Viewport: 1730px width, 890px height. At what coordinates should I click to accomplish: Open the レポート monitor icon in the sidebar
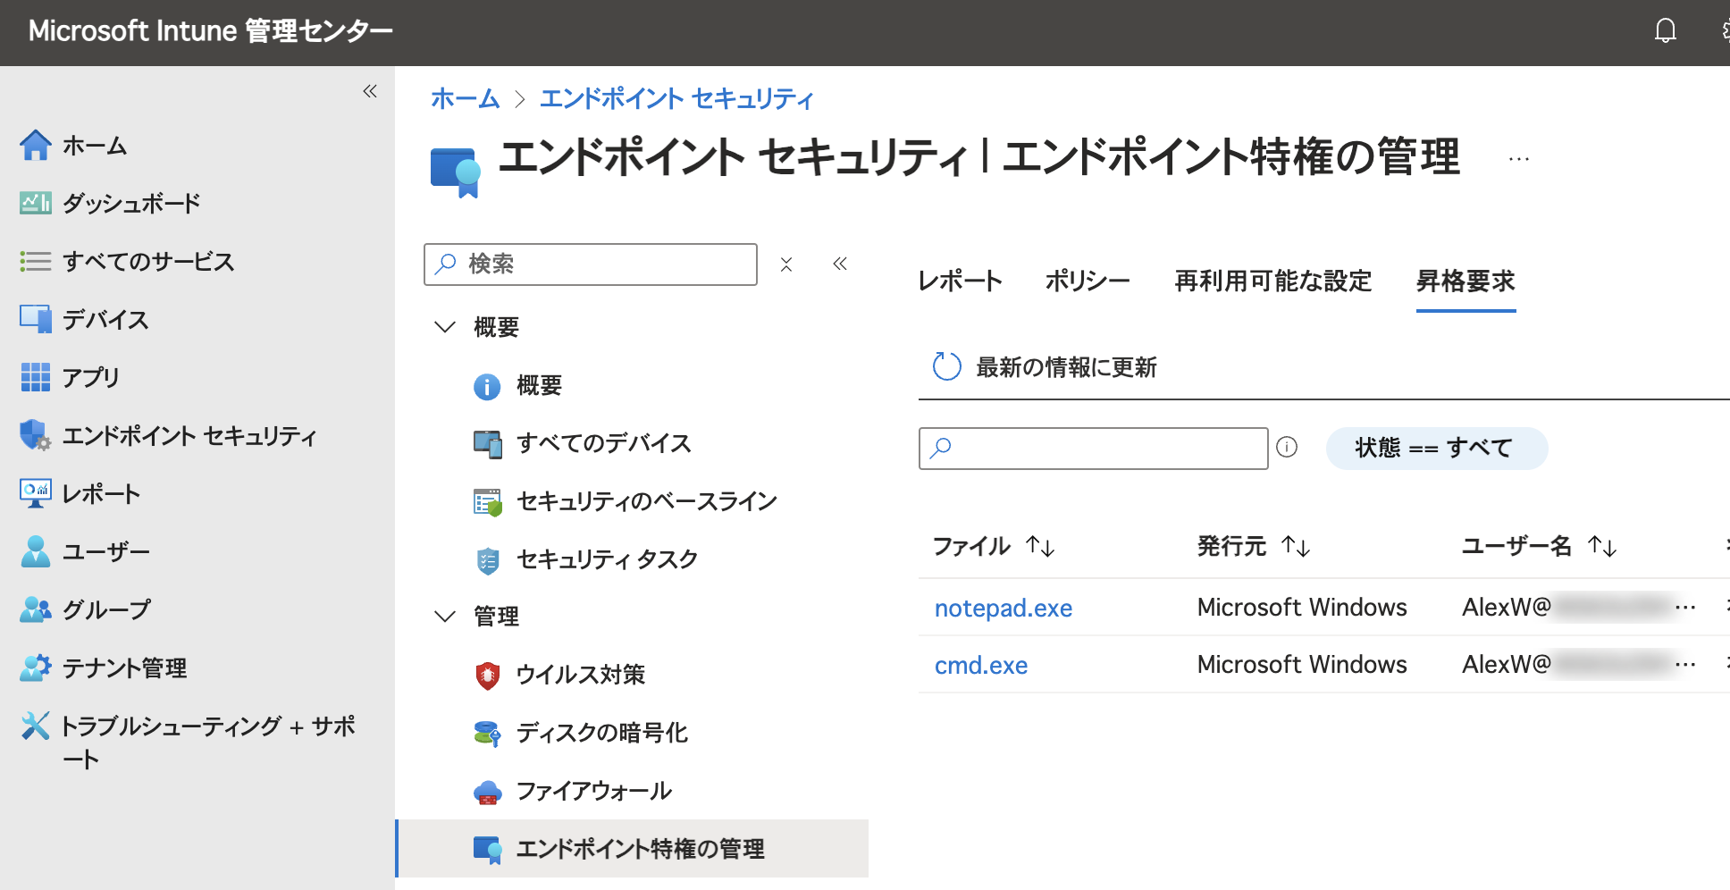pyautogui.click(x=36, y=493)
